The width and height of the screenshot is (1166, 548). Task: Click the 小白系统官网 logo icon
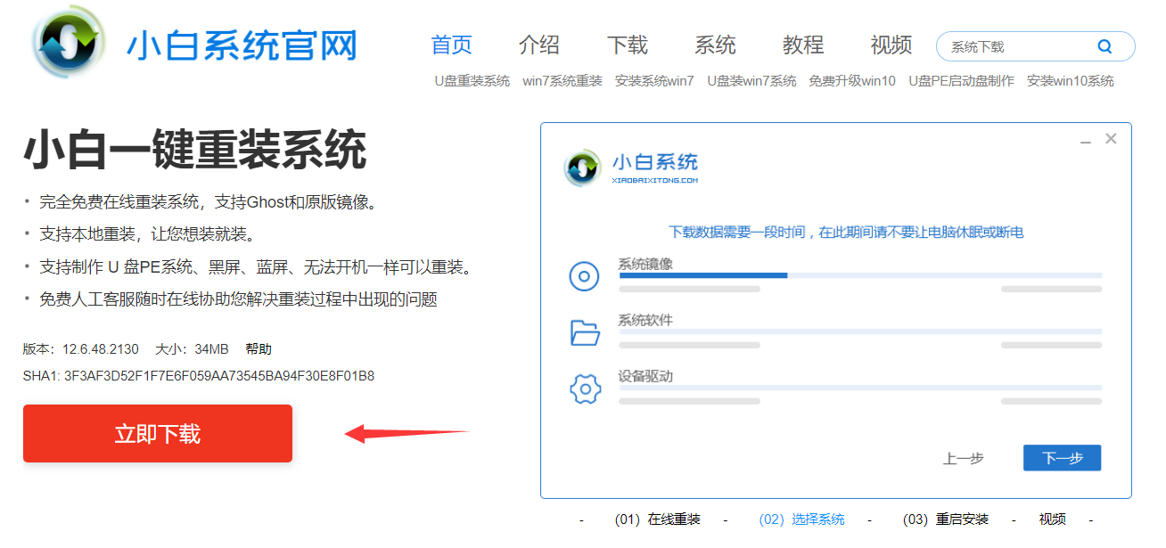(69, 45)
